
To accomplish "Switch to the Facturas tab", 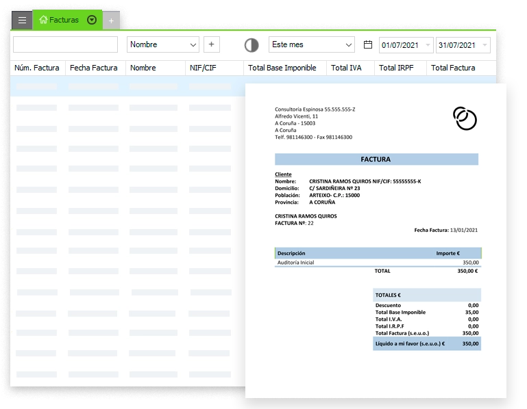I will pos(64,21).
